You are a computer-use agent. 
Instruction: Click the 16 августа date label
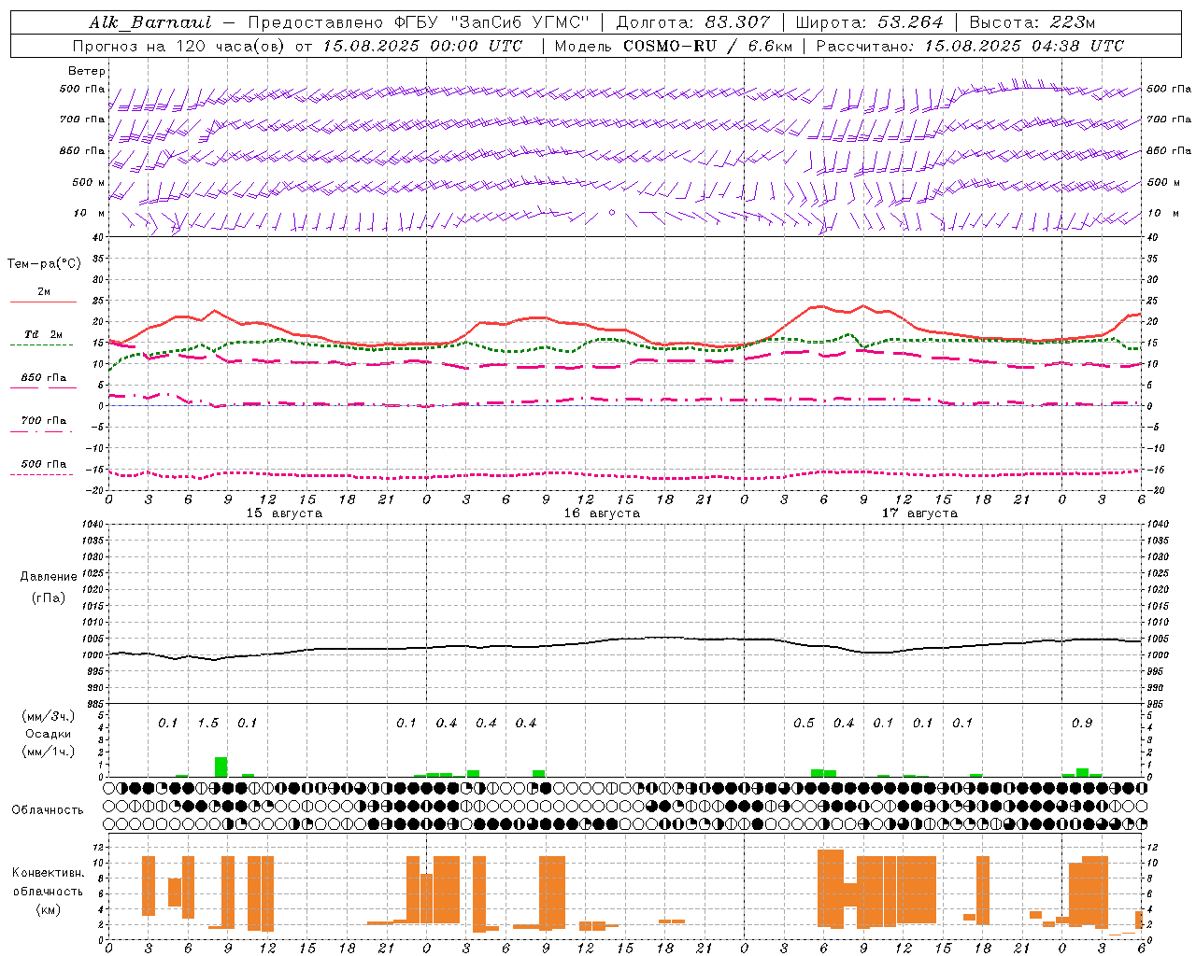(x=602, y=513)
